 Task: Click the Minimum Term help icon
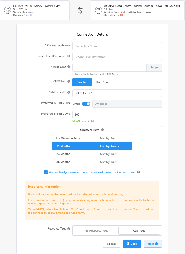click(x=103, y=130)
